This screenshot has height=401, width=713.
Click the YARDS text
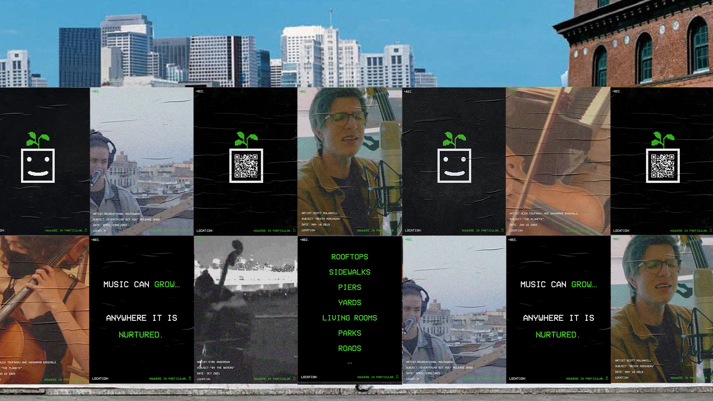pyautogui.click(x=349, y=303)
